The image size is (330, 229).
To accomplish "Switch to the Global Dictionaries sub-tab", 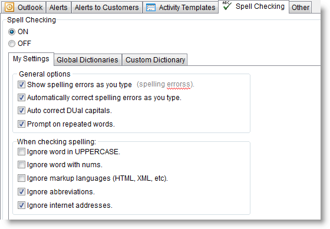I will tap(88, 60).
